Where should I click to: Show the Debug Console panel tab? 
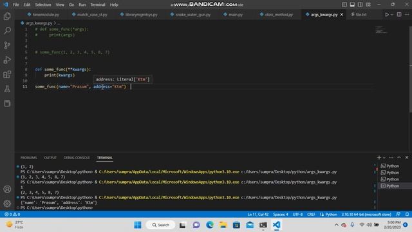[x=77, y=157]
